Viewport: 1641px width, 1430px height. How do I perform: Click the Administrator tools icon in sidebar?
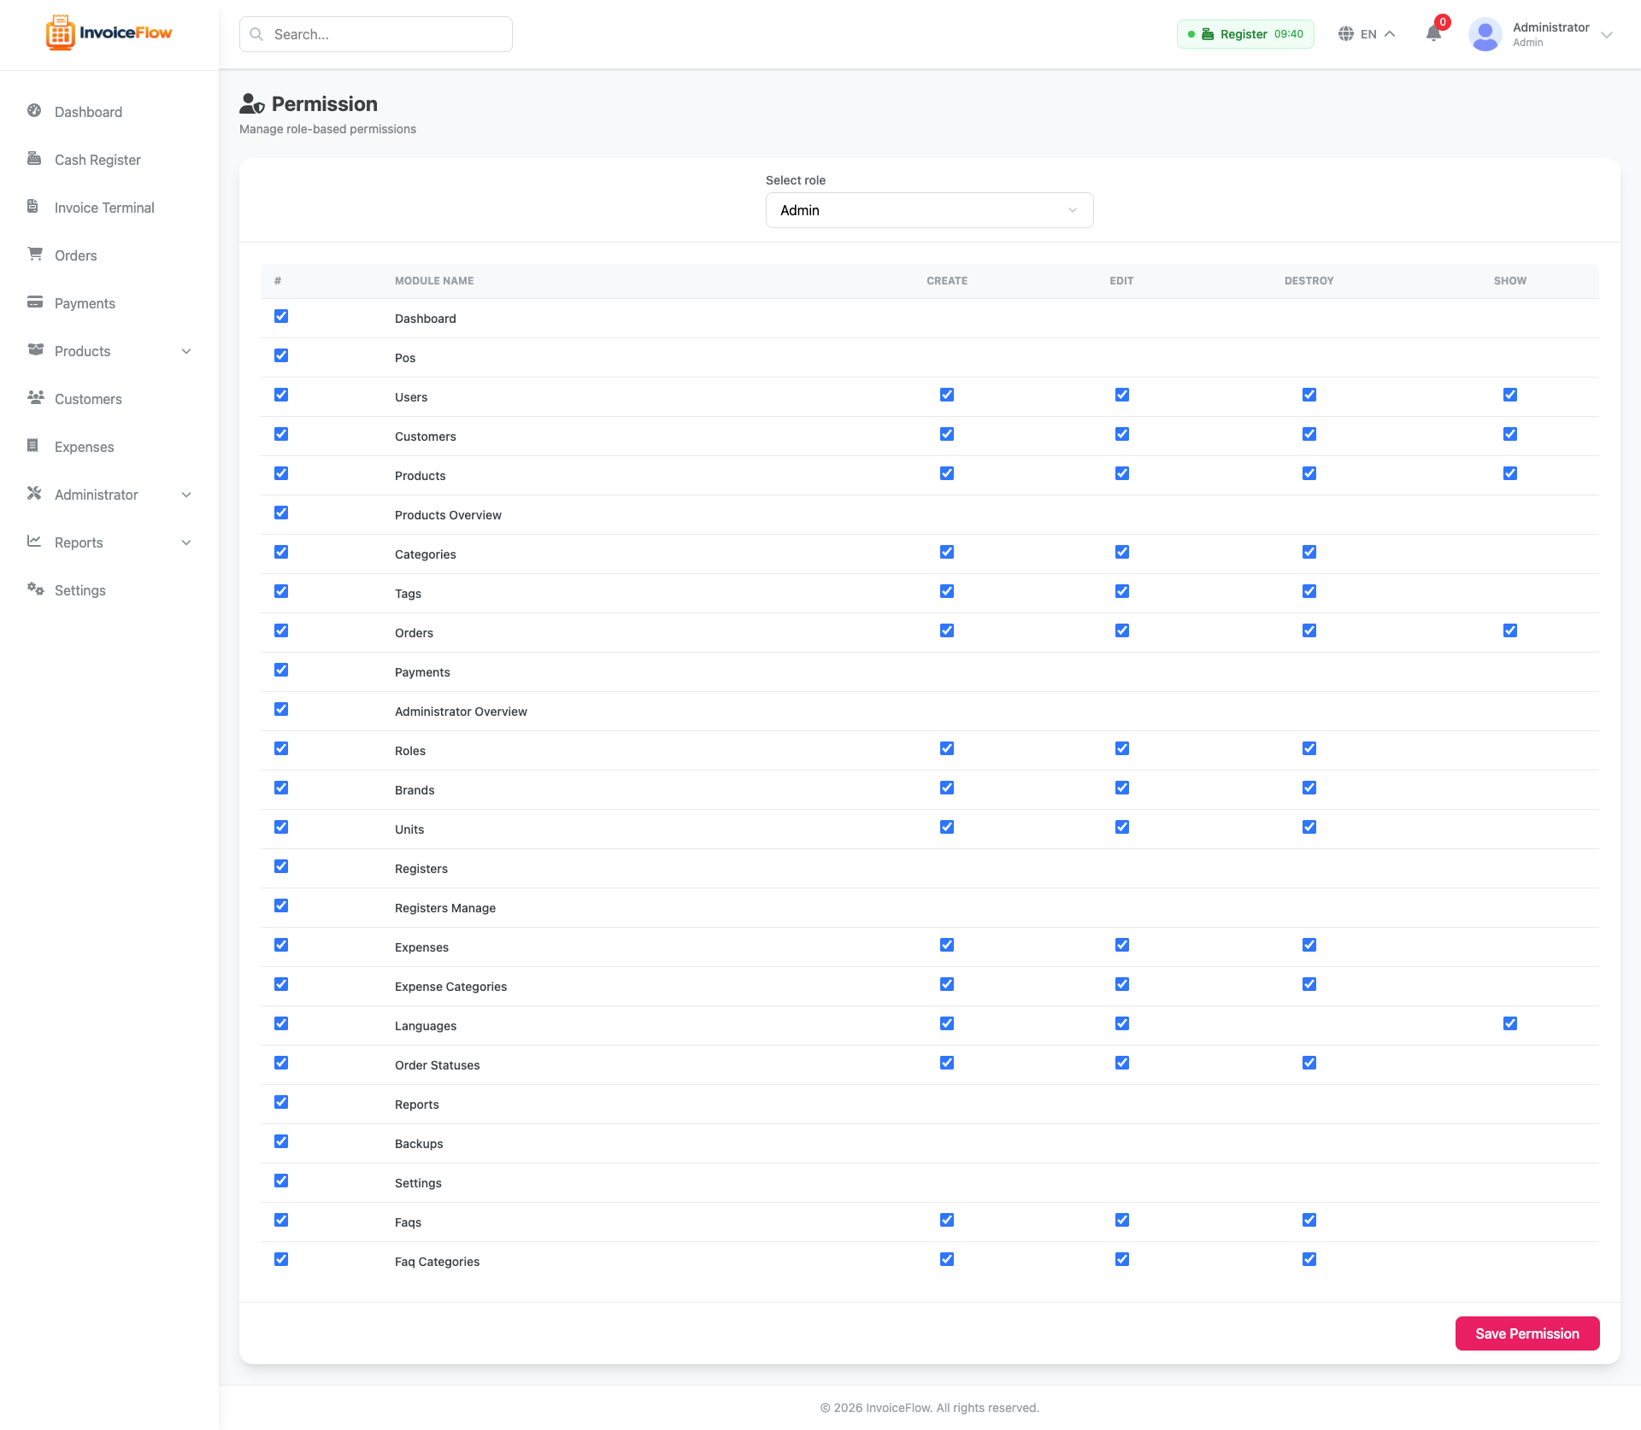coord(34,494)
